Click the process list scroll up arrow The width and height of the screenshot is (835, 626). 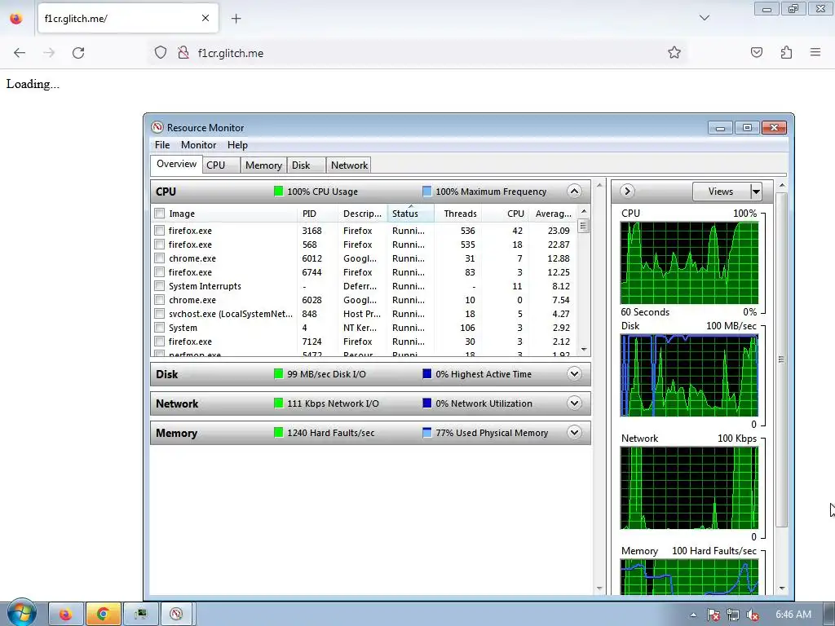(584, 211)
